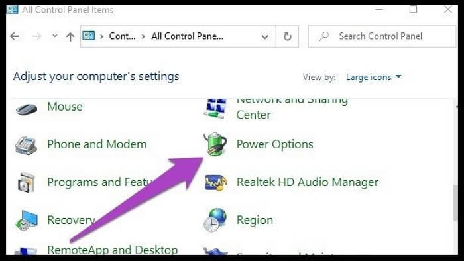Open the Region globe icon
Viewport: 464px width, 261px height.
click(215, 220)
